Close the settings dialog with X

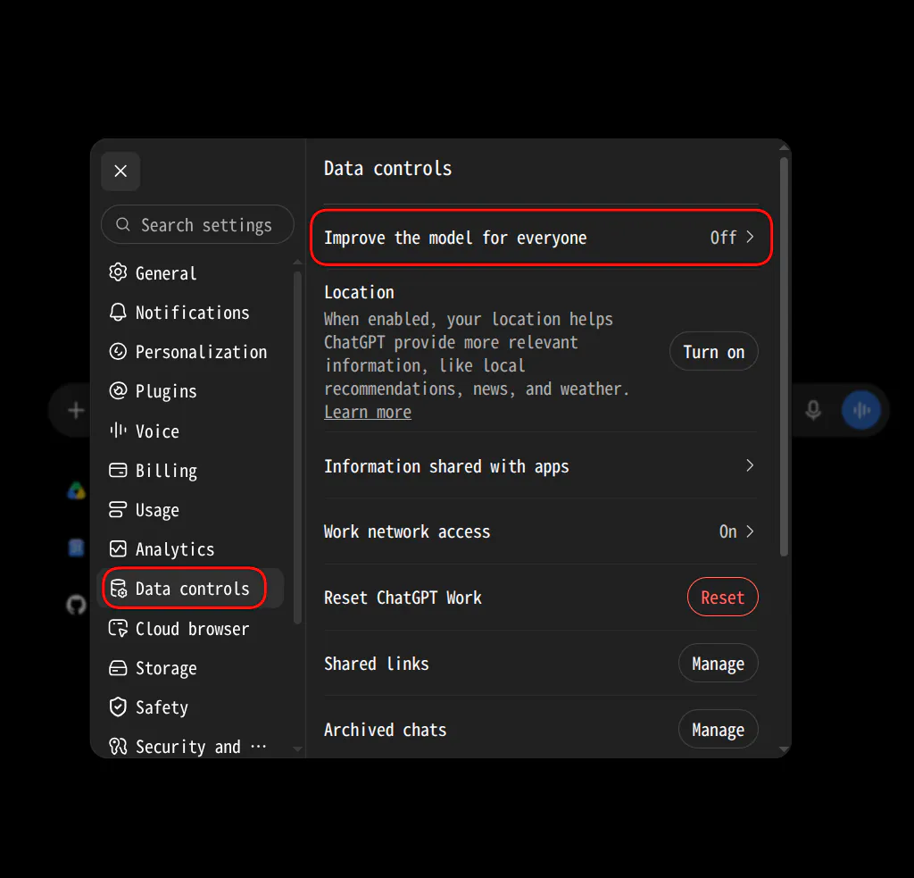click(x=120, y=171)
